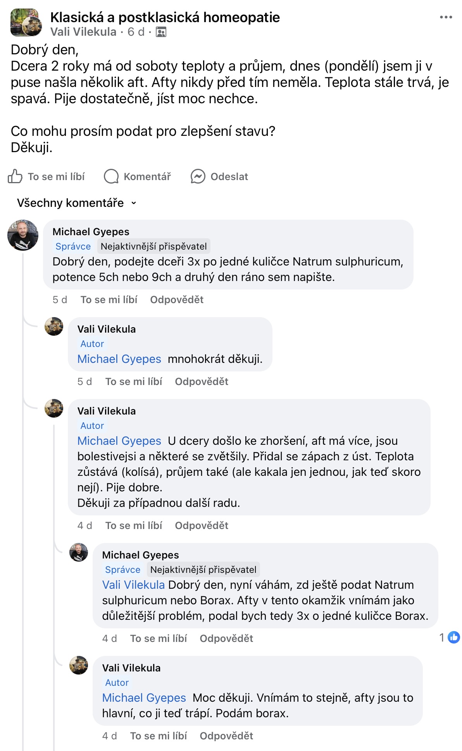The image size is (462, 751).
Task: Click the "Správce" badge on first comment
Action: (x=73, y=246)
